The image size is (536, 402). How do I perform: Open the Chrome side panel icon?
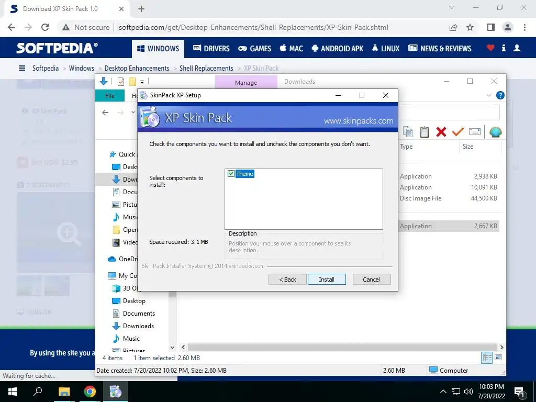[x=491, y=27]
